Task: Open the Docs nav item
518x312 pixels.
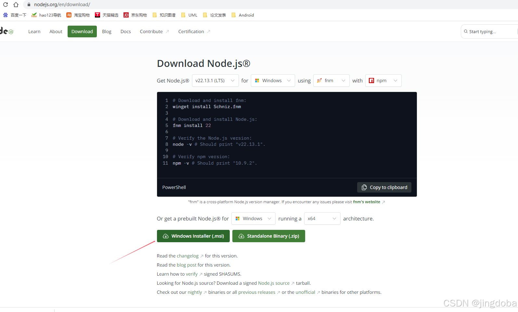Action: (x=125, y=31)
